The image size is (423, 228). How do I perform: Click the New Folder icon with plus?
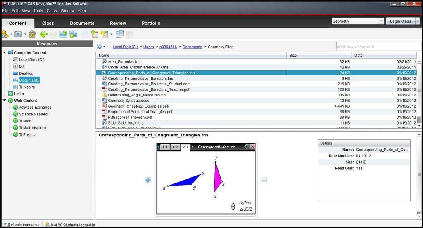pyautogui.click(x=74, y=34)
